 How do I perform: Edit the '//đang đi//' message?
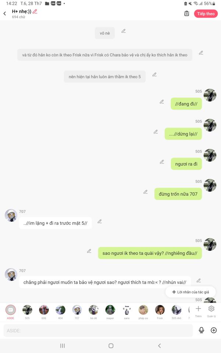(x=162, y=102)
